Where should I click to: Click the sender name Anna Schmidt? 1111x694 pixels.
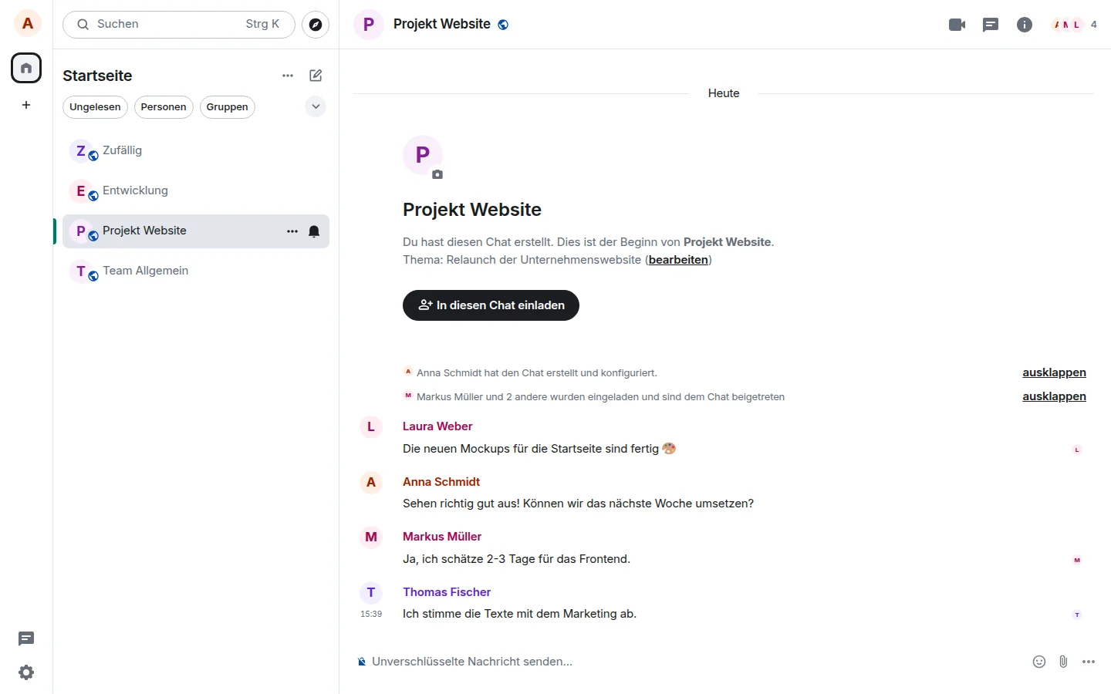tap(441, 482)
